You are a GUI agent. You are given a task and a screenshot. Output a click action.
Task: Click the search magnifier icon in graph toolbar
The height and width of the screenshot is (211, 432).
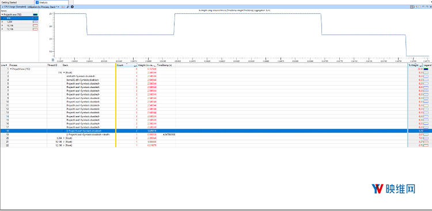coord(68,6)
